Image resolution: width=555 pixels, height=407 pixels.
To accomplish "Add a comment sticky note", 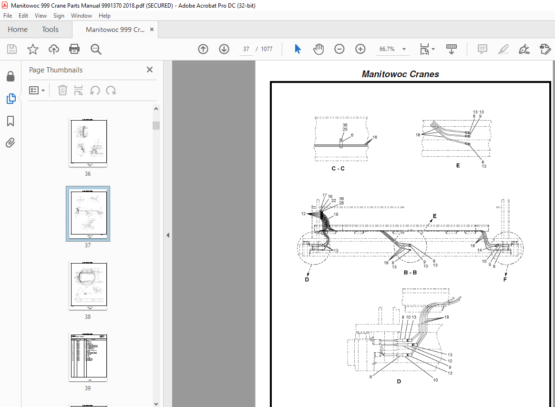I will [483, 49].
